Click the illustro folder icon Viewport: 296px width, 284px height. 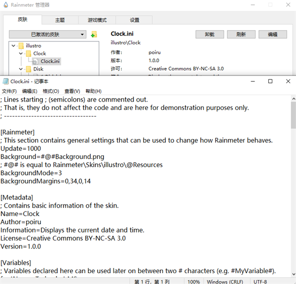[21, 46]
